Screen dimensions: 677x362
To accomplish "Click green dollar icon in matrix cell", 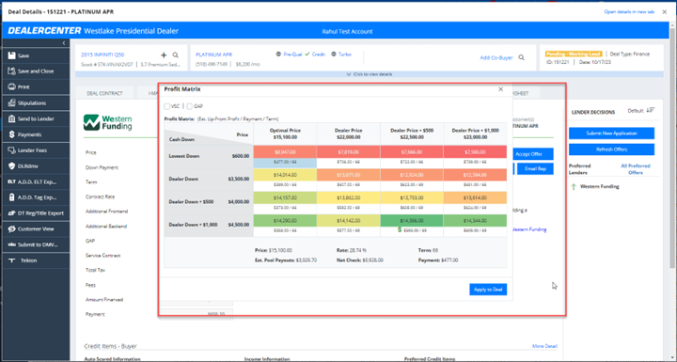I will click(400, 229).
